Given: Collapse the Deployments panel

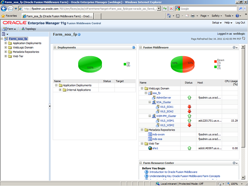Looking at the screenshot, I should pos(55,48).
